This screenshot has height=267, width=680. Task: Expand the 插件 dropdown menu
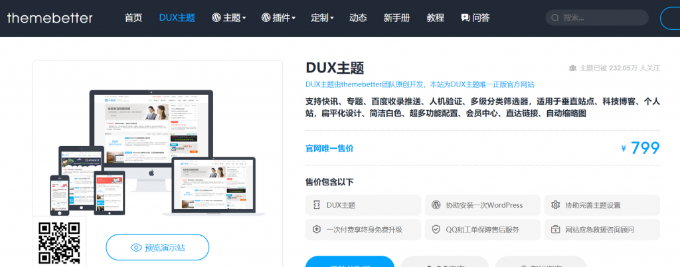278,18
